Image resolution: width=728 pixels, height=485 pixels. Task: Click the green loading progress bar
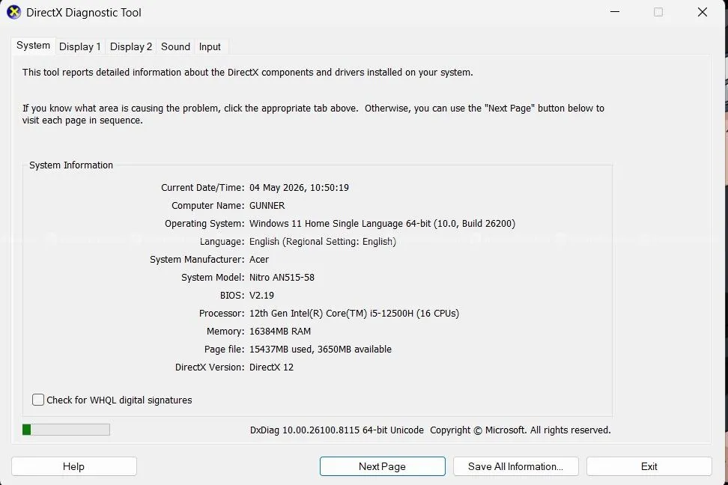point(66,430)
